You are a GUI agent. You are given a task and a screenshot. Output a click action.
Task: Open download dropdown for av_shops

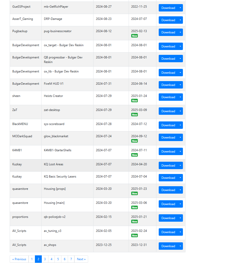click(180, 246)
